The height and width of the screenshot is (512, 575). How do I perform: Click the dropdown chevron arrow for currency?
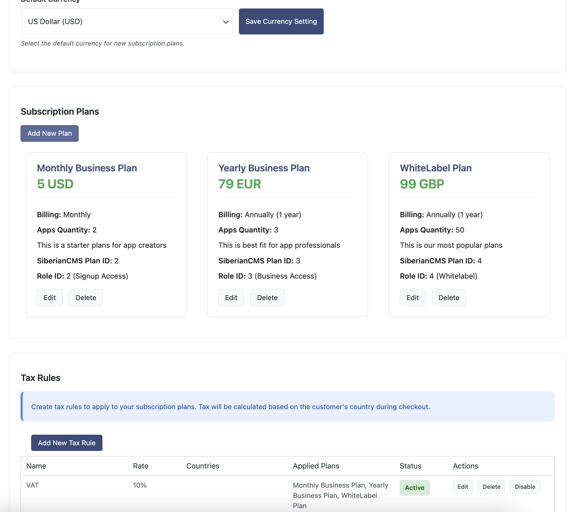tap(226, 22)
